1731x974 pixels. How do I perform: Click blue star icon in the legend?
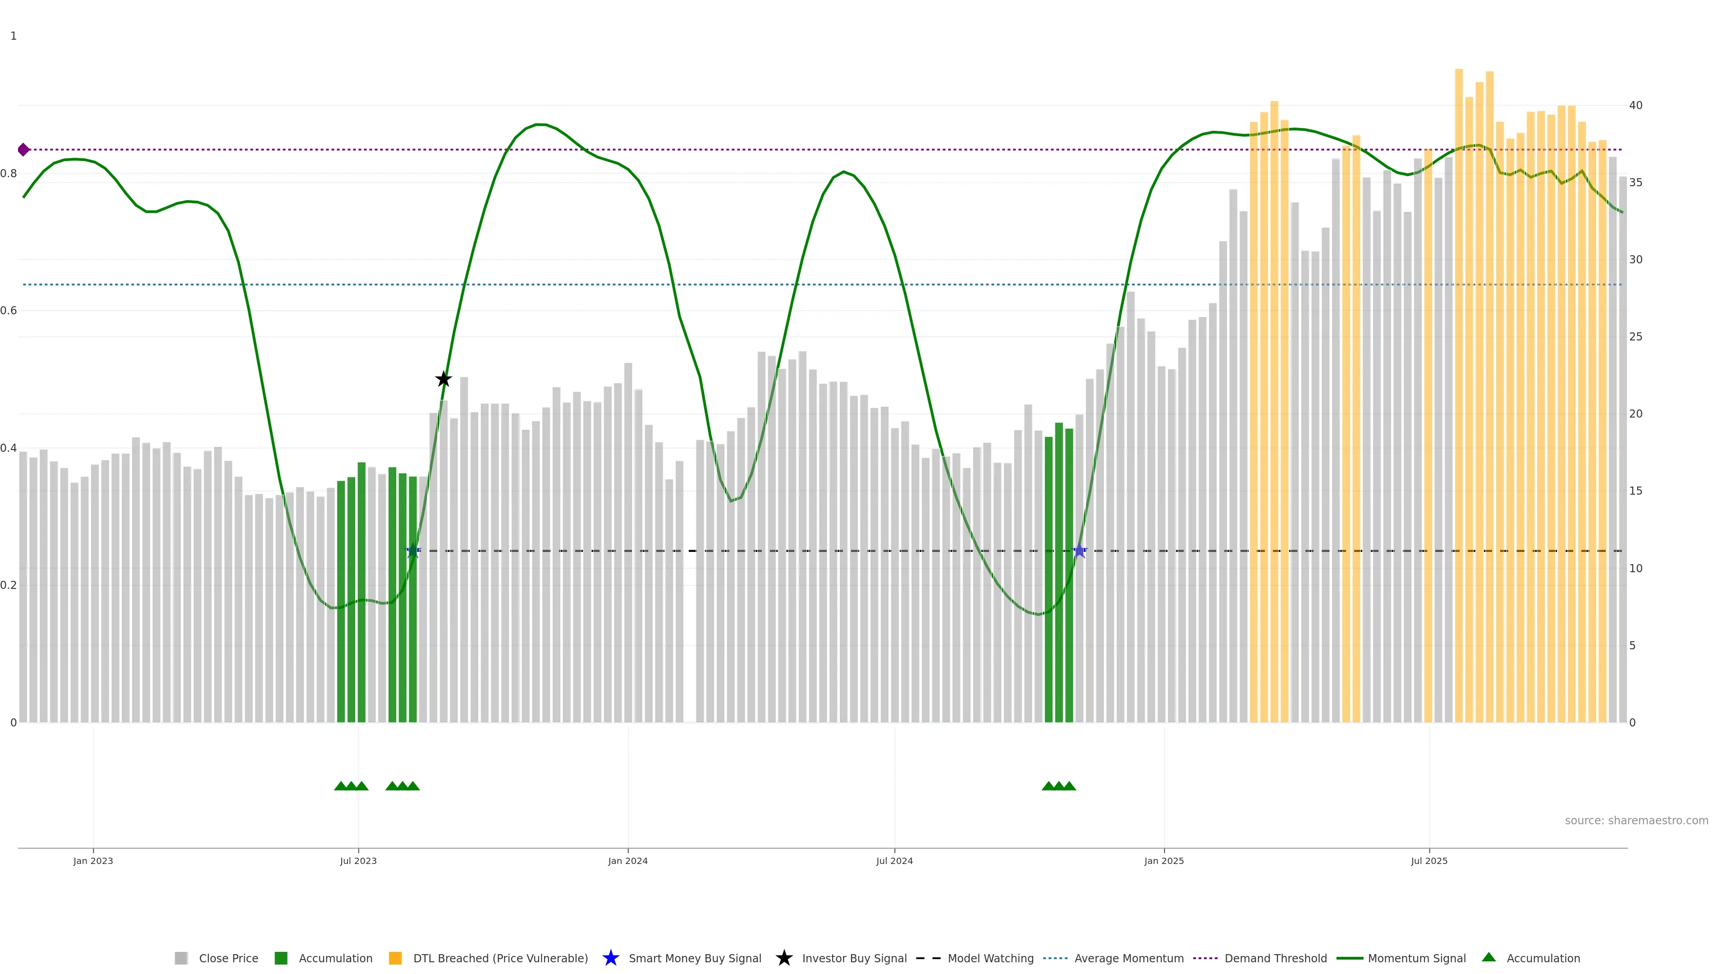coord(610,958)
